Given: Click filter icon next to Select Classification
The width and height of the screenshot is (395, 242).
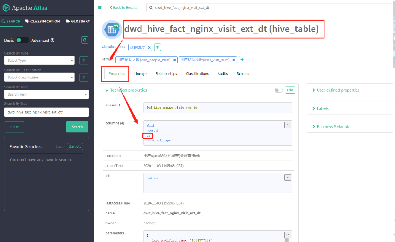Looking at the screenshot, I should (84, 78).
